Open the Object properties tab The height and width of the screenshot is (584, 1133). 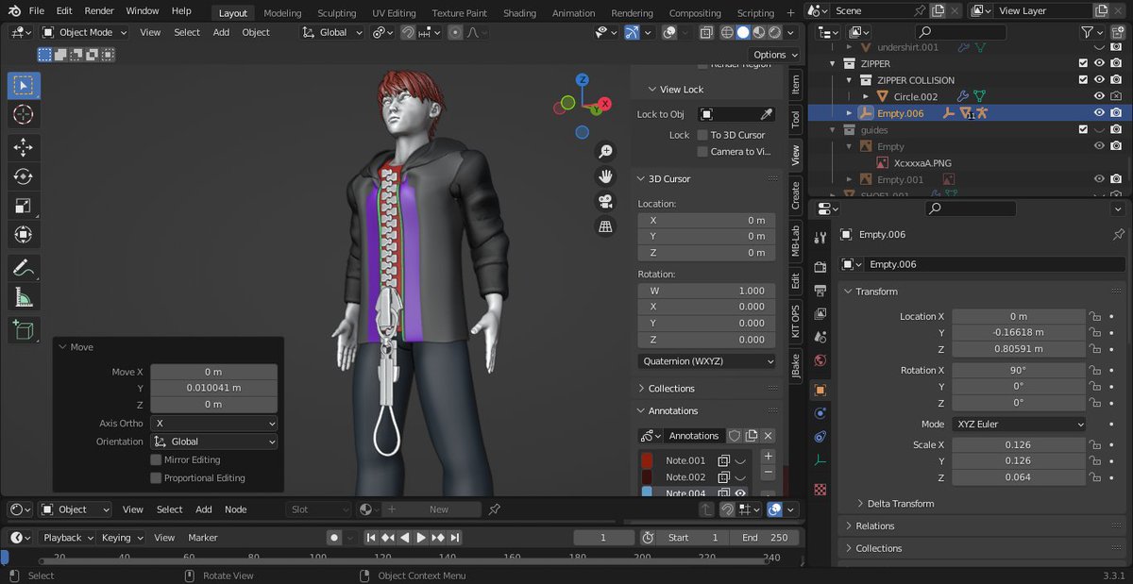[x=820, y=390]
